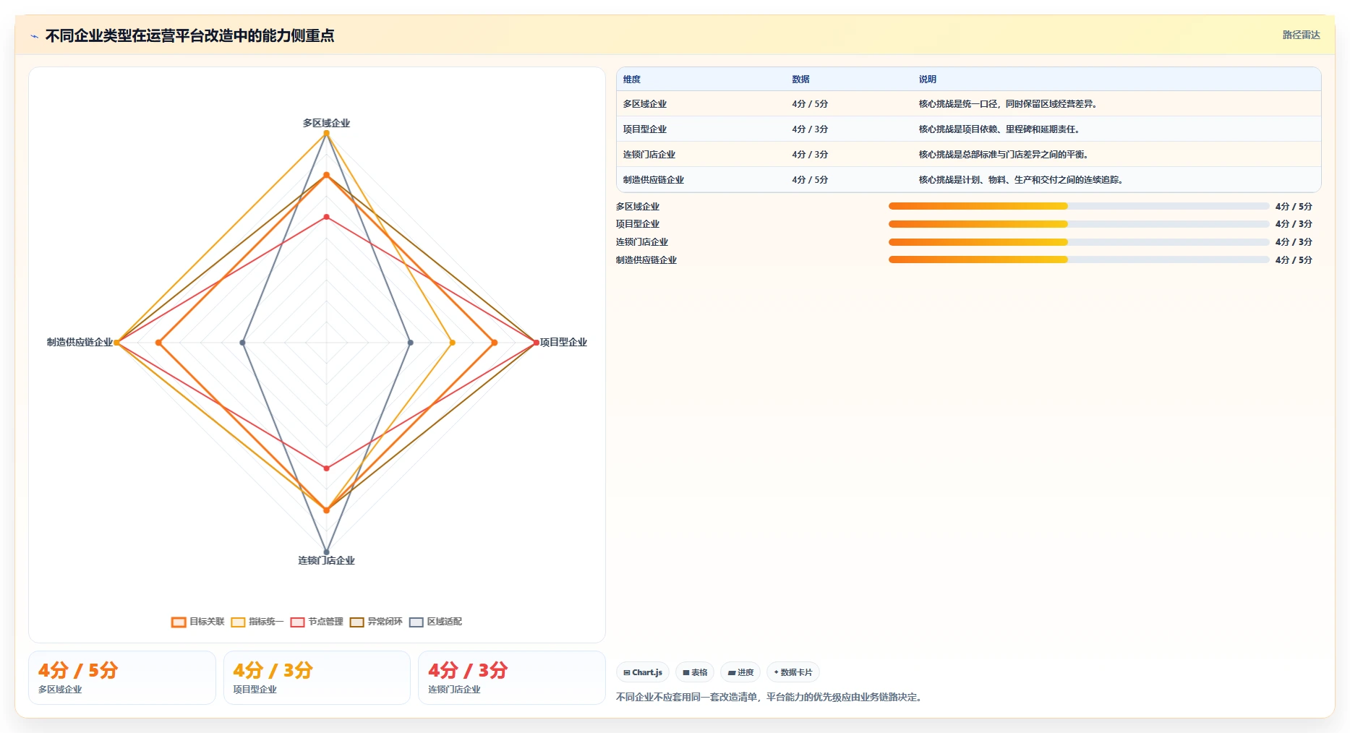The image size is (1350, 733).
Task: Click the 维度 table column header
Action: point(632,80)
